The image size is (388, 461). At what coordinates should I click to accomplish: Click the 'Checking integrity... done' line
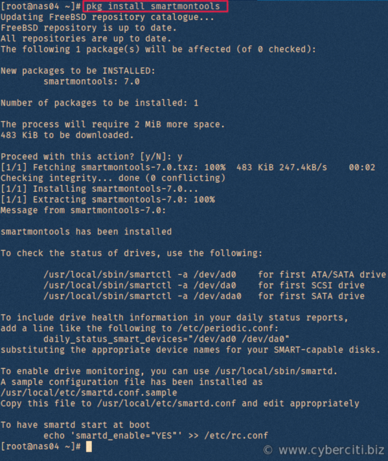113,178
